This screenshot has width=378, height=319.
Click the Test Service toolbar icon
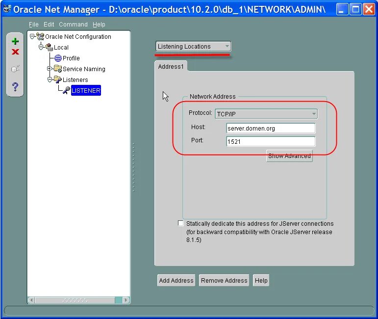pos(15,69)
